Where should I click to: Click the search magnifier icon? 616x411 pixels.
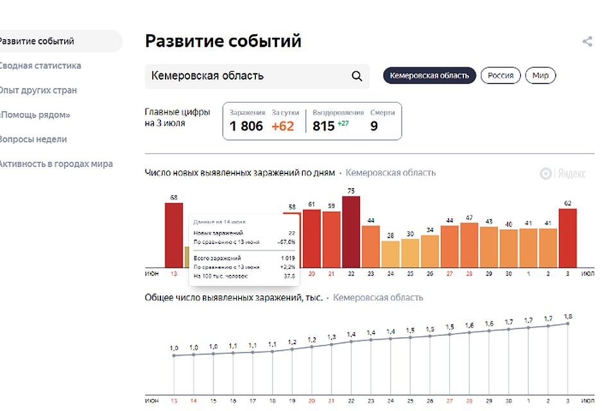pos(357,76)
